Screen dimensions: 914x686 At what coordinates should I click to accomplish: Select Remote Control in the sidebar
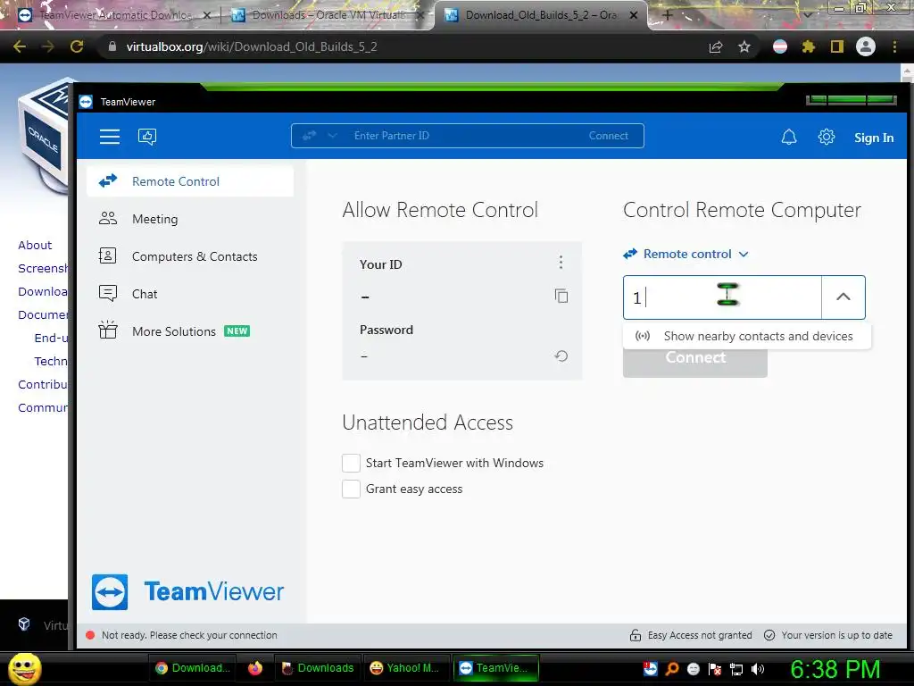tap(190, 181)
